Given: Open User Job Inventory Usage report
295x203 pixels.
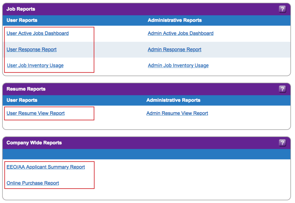Looking at the screenshot, I should tap(35, 65).
